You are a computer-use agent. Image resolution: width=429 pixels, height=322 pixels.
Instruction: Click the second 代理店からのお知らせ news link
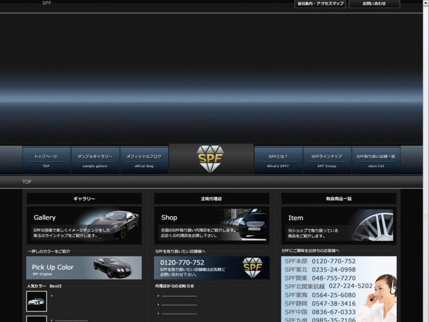179,305
